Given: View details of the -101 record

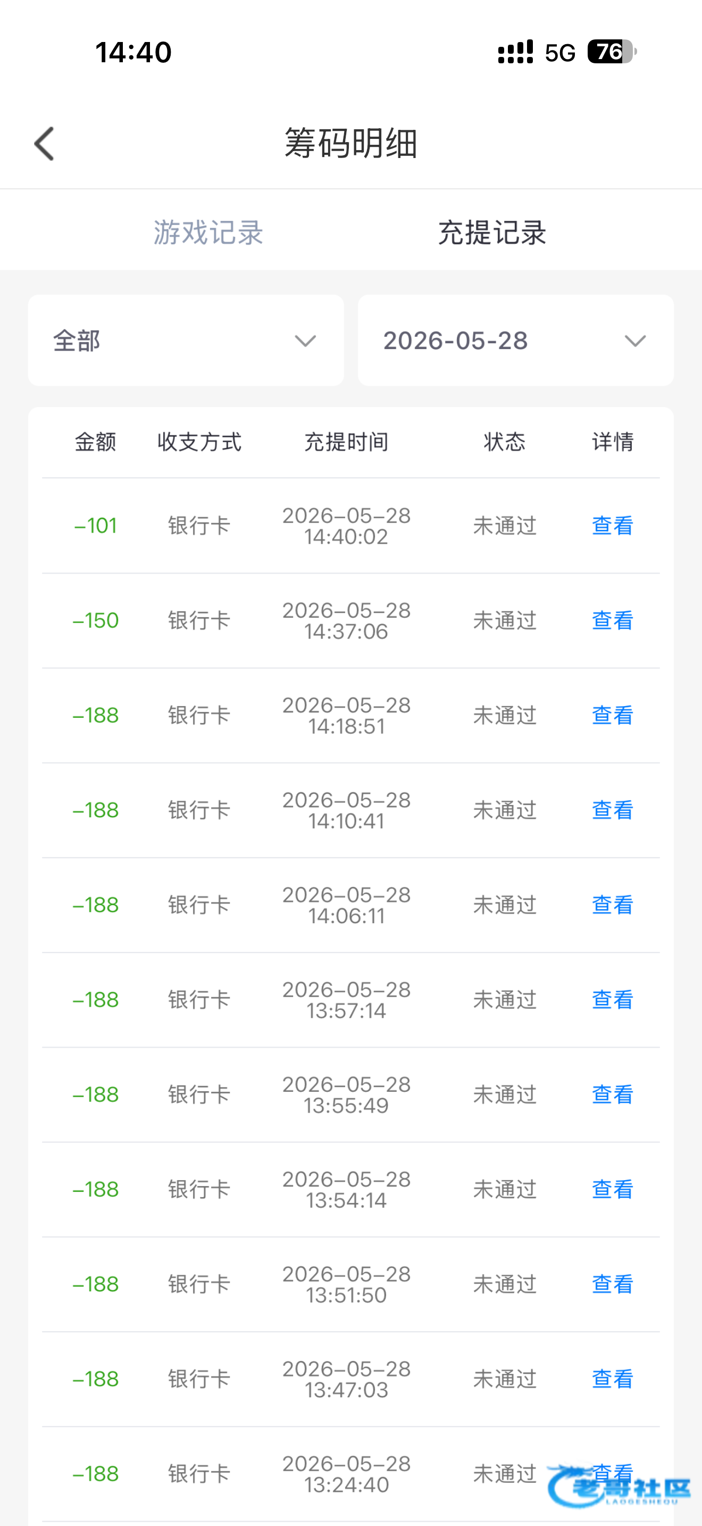Looking at the screenshot, I should pyautogui.click(x=613, y=526).
